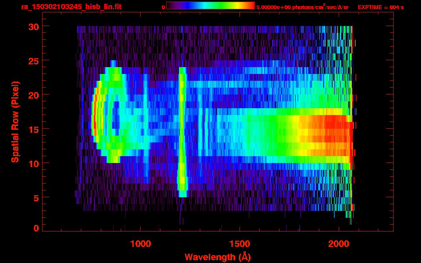Click the rainbow color scale bar
Screen dimensions: 421x263
coord(210,5)
